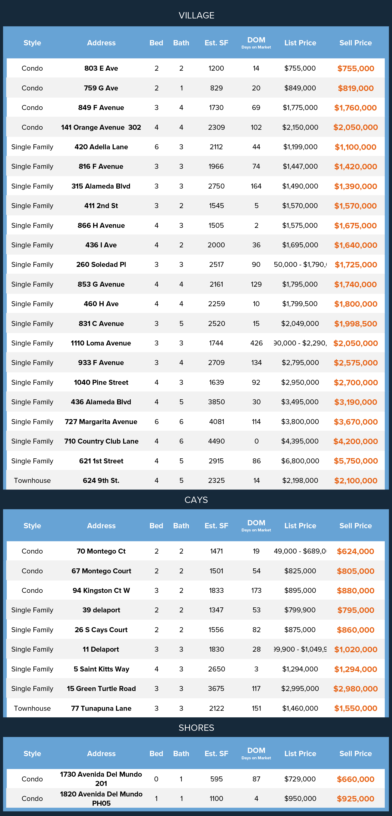Click the 141 Orange Avenue 302 address
Image resolution: width=392 pixels, height=816 pixels.
click(x=101, y=127)
